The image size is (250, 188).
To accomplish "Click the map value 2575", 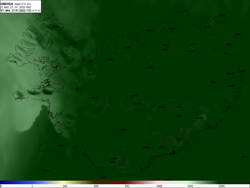I will (138, 104).
